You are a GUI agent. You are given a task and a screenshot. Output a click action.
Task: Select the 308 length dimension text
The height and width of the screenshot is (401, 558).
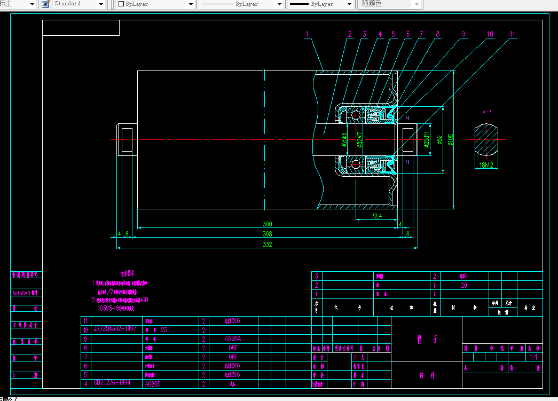(x=268, y=234)
